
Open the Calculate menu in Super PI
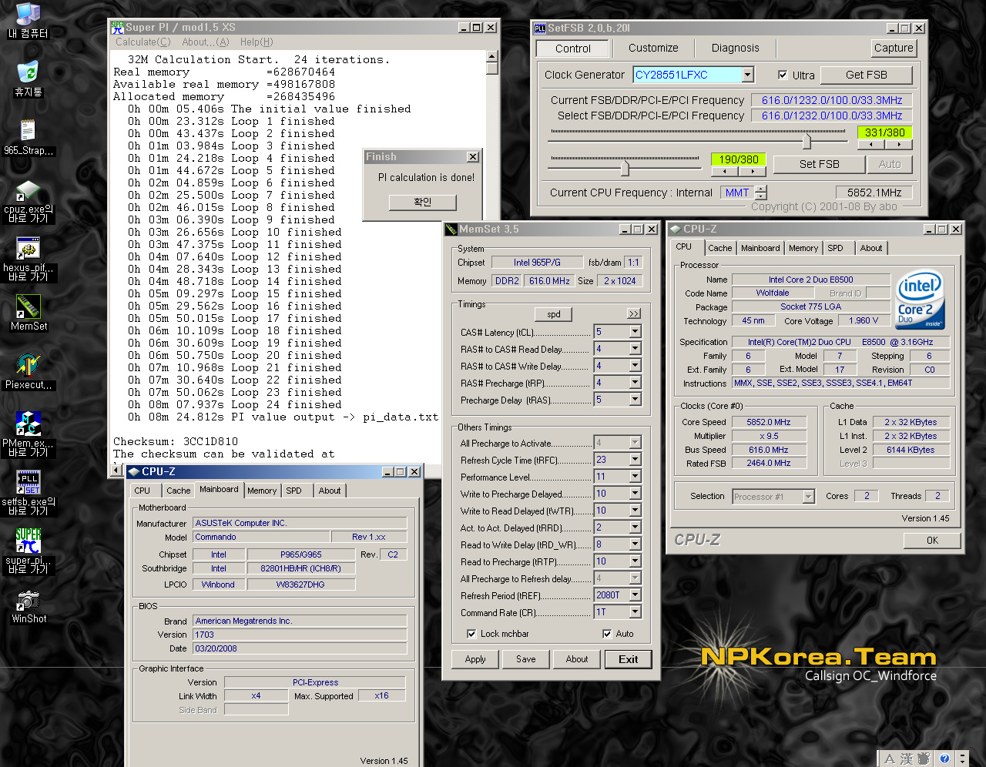click(143, 42)
